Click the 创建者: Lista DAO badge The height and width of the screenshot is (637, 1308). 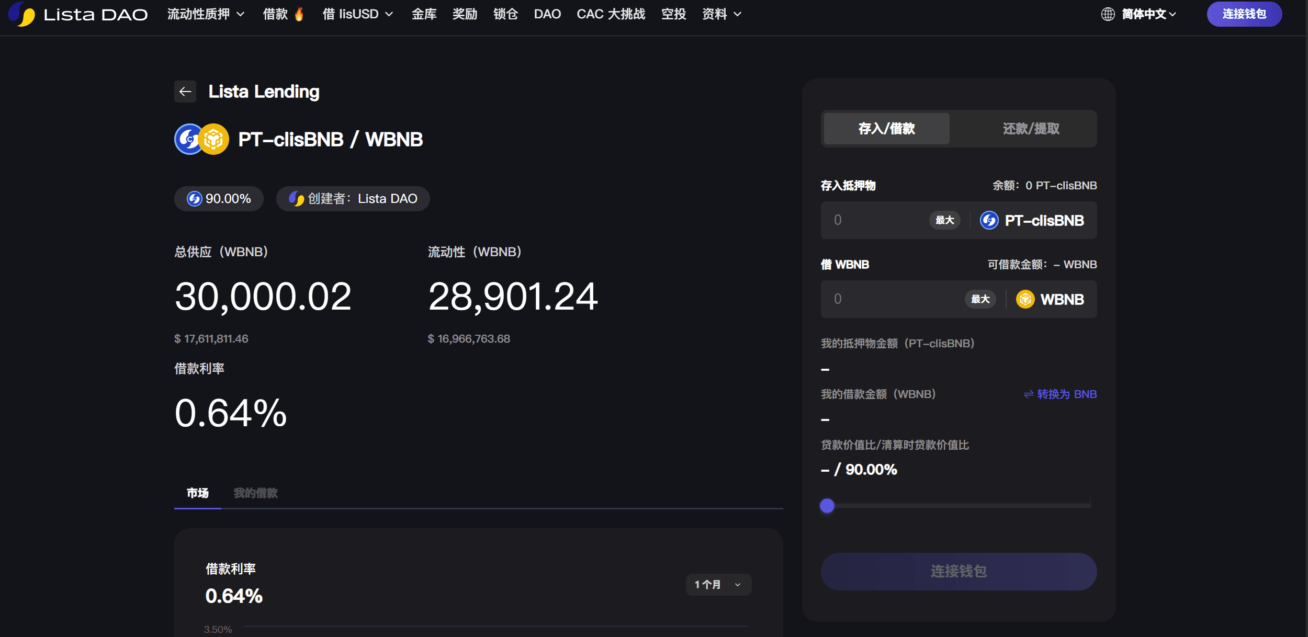(x=353, y=199)
